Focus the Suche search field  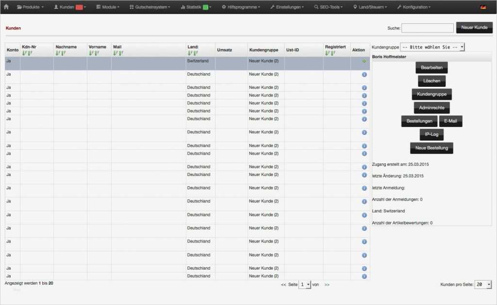click(x=427, y=28)
